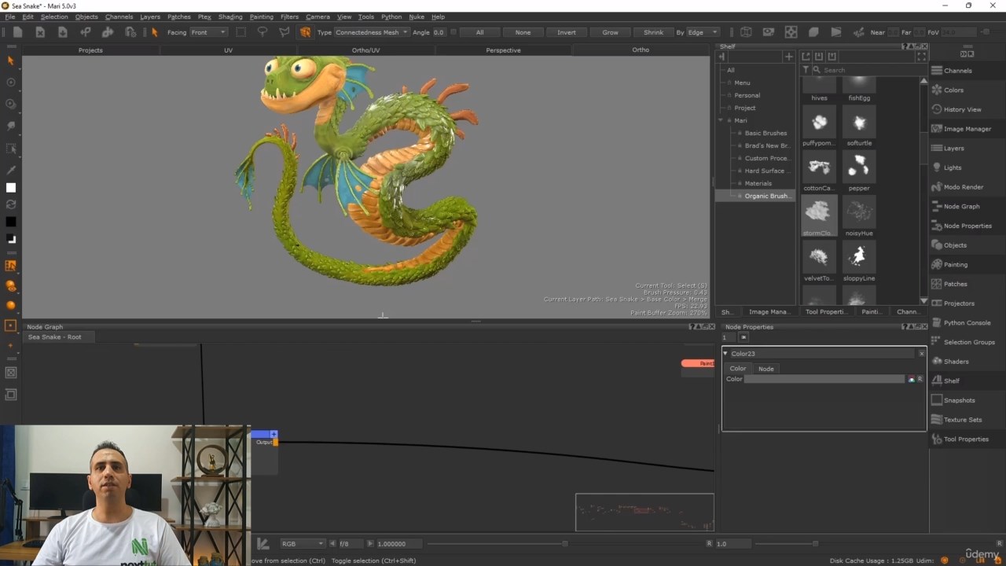This screenshot has height=566, width=1006.
Task: Choose the lasso selection icon
Action: [263, 32]
